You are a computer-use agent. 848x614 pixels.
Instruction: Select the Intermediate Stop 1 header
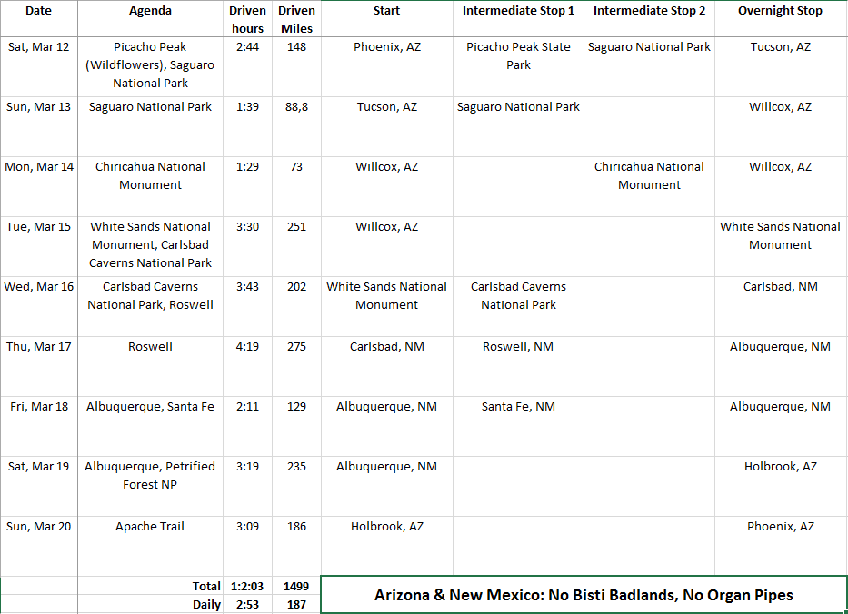coord(518,11)
